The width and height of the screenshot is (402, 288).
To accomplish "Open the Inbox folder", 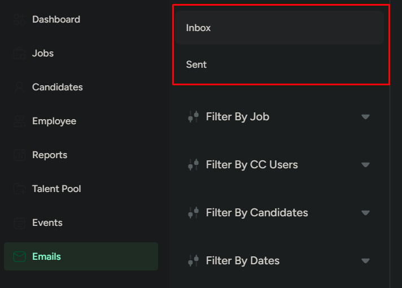I will click(x=279, y=28).
